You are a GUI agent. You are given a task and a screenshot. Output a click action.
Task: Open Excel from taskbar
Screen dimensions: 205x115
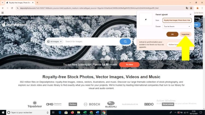click(85, 112)
